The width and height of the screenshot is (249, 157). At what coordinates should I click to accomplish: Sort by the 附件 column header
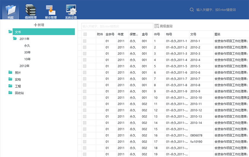[100, 34]
